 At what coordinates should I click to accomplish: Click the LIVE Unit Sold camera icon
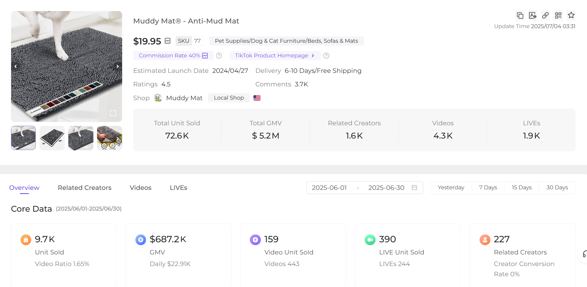coord(370,240)
